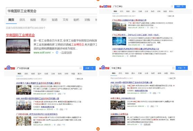Open the 资讯 tab in the 华南工博会 panel
The width and height of the screenshot is (193, 131).
pyautogui.click(x=120, y=73)
